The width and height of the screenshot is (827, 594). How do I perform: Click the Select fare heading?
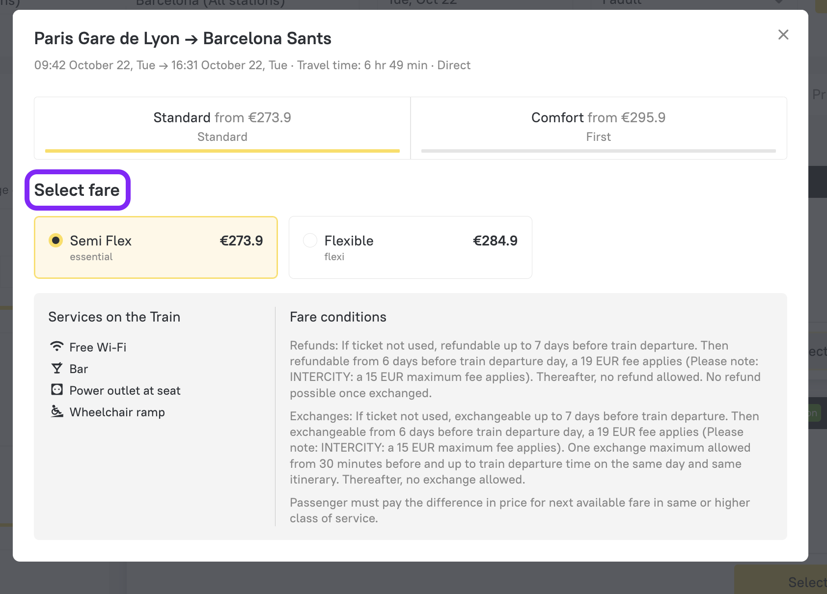pos(77,190)
